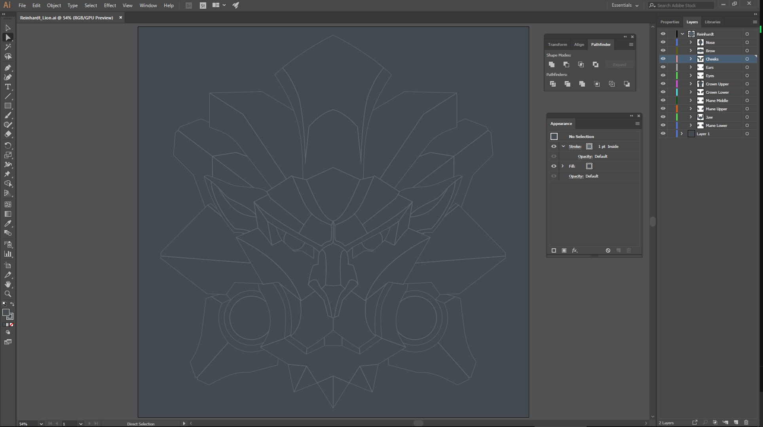Hide the Brow layer
The width and height of the screenshot is (763, 427).
coord(663,51)
